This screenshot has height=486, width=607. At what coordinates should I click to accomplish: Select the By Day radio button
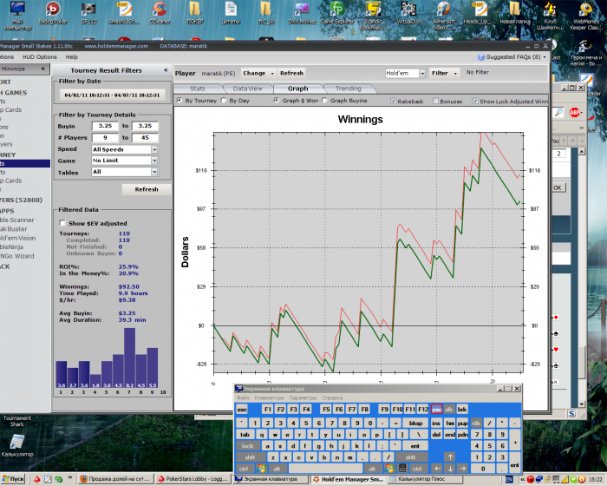pyautogui.click(x=225, y=101)
